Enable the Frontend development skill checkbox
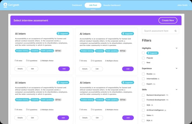This screenshot has height=124, width=192. tap(143, 100)
